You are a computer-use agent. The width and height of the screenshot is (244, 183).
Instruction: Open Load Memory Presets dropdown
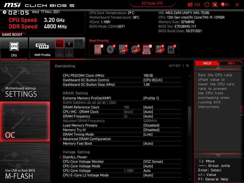(151, 125)
